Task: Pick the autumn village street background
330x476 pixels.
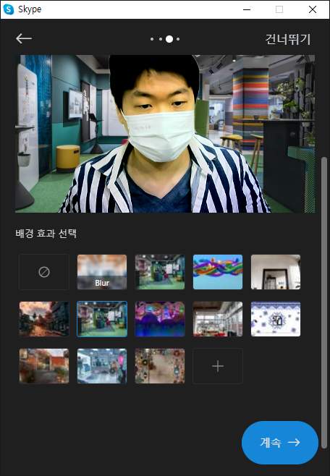Action: [44, 319]
